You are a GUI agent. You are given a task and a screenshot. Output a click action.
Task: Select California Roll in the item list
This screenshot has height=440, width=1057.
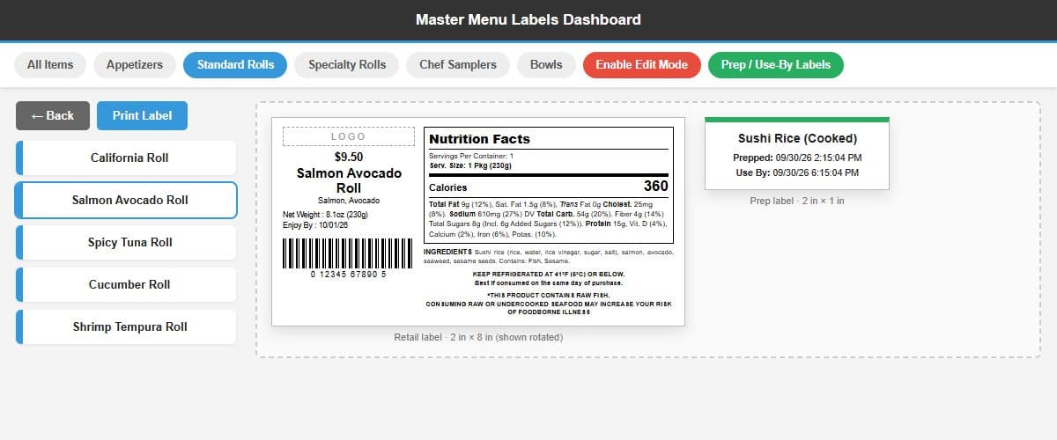126,158
